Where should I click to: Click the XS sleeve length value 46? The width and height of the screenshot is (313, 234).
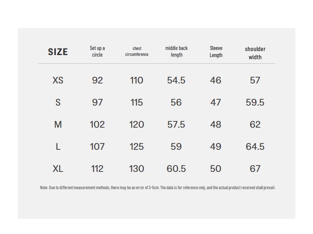coord(216,80)
